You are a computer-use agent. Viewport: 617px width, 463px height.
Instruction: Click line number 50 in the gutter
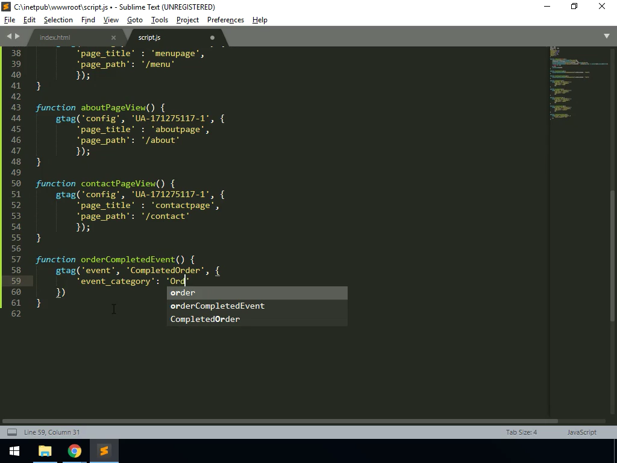[16, 183]
